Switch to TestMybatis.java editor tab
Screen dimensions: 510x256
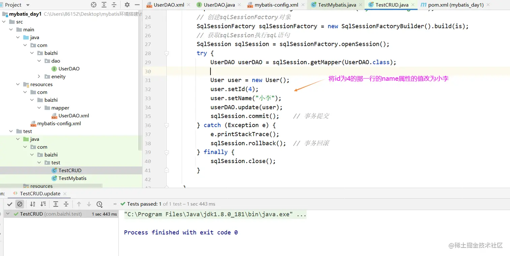coord(337,5)
